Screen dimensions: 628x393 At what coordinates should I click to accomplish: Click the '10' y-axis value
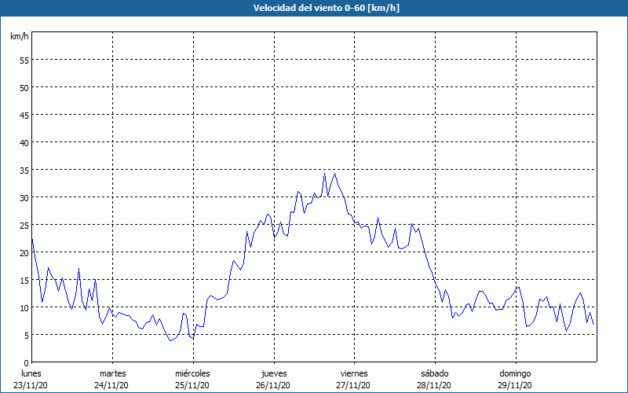tap(24, 308)
